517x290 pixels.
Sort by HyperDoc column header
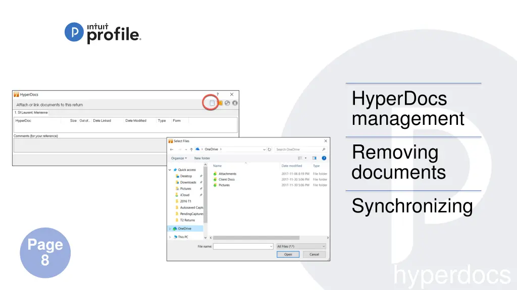point(23,121)
